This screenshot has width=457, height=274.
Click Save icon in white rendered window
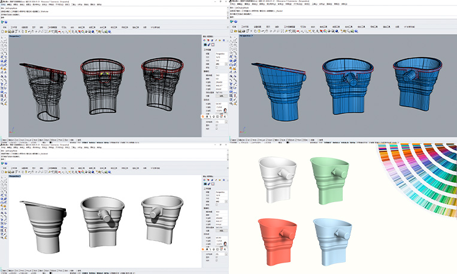point(9,172)
